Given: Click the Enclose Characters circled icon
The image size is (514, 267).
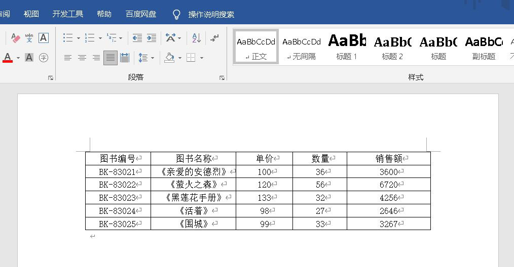Looking at the screenshot, I should click(43, 58).
